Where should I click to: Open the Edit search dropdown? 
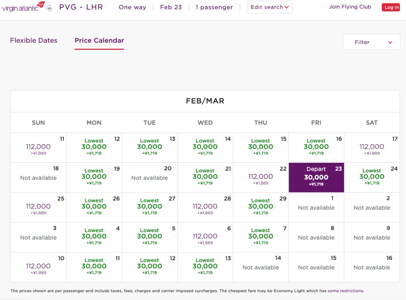(270, 7)
